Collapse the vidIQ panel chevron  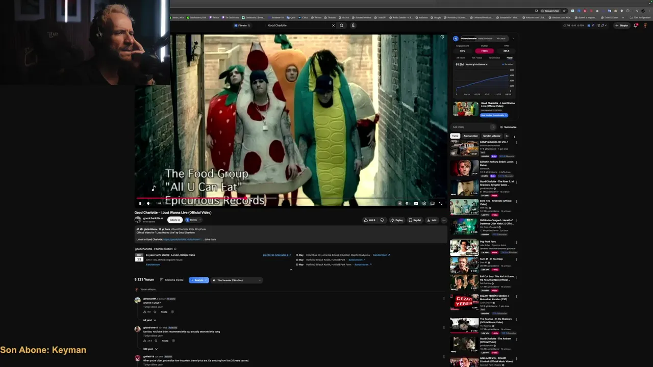point(514,38)
